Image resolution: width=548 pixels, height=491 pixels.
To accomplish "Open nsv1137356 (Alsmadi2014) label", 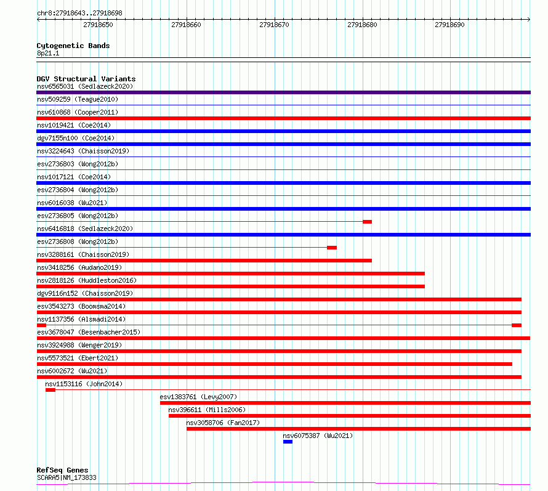I will coord(81,319).
